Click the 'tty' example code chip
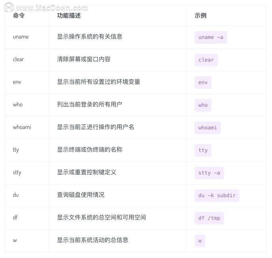Image resolution: width=272 pixels, height=258 pixels. 203,150
